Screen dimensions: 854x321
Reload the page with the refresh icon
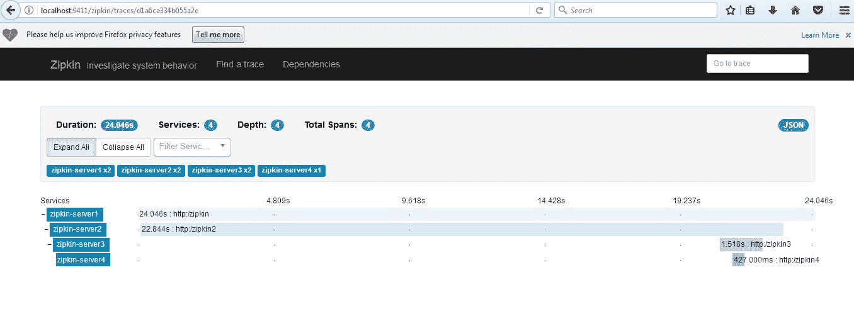[x=540, y=11]
